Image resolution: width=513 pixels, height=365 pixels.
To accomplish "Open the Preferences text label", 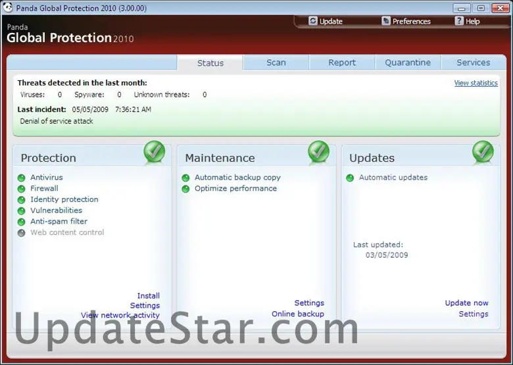I will [411, 22].
